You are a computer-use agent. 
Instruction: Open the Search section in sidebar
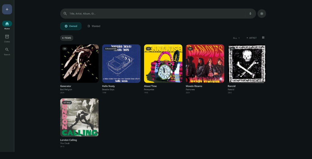click(7, 51)
